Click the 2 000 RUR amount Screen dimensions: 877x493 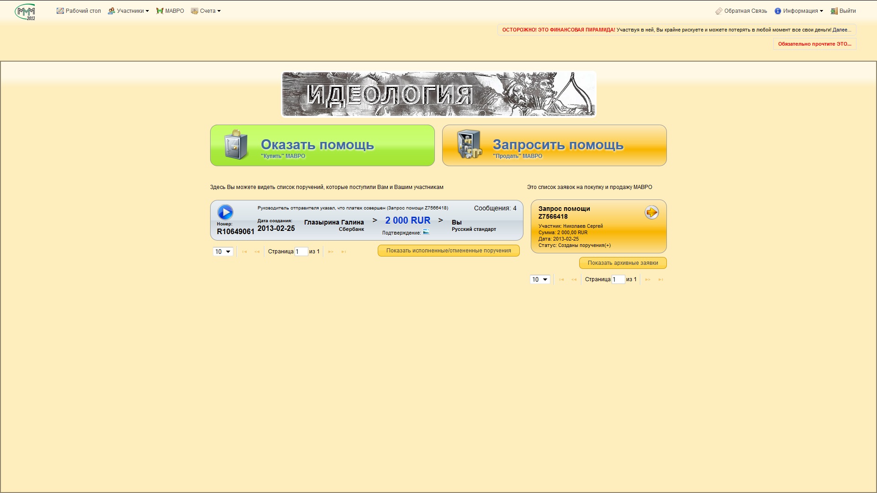click(x=408, y=220)
